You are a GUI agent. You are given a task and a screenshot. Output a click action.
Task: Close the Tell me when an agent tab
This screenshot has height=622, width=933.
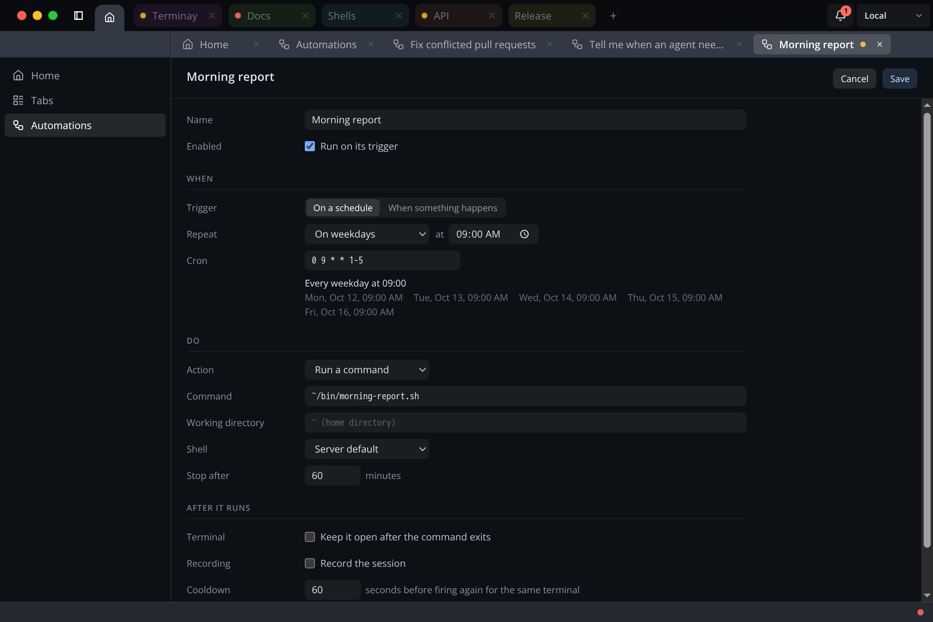coord(739,44)
